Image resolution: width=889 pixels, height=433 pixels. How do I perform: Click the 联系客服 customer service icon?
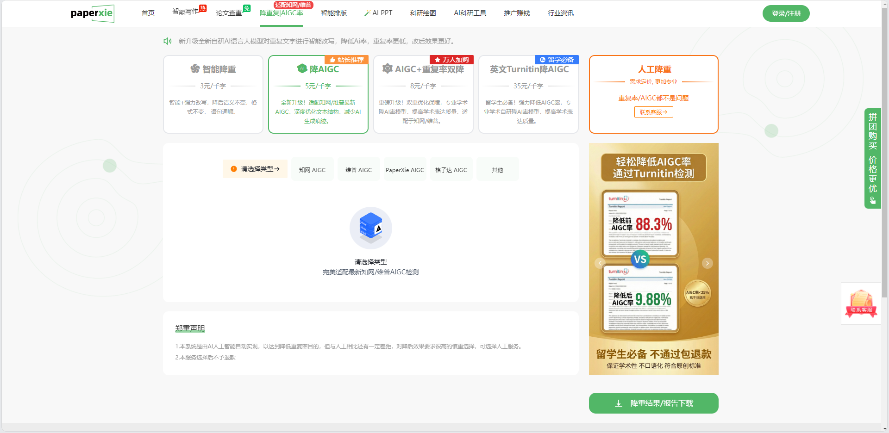861,303
